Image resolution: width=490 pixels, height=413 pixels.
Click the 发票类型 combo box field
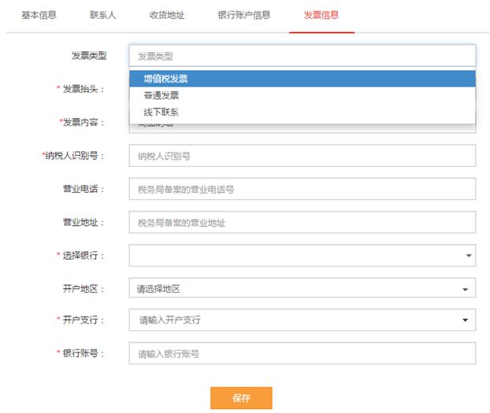tap(303, 56)
